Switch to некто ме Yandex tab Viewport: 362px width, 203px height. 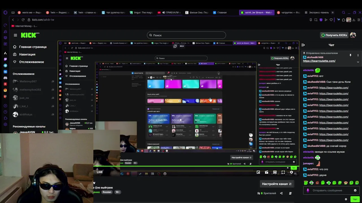coord(30,12)
